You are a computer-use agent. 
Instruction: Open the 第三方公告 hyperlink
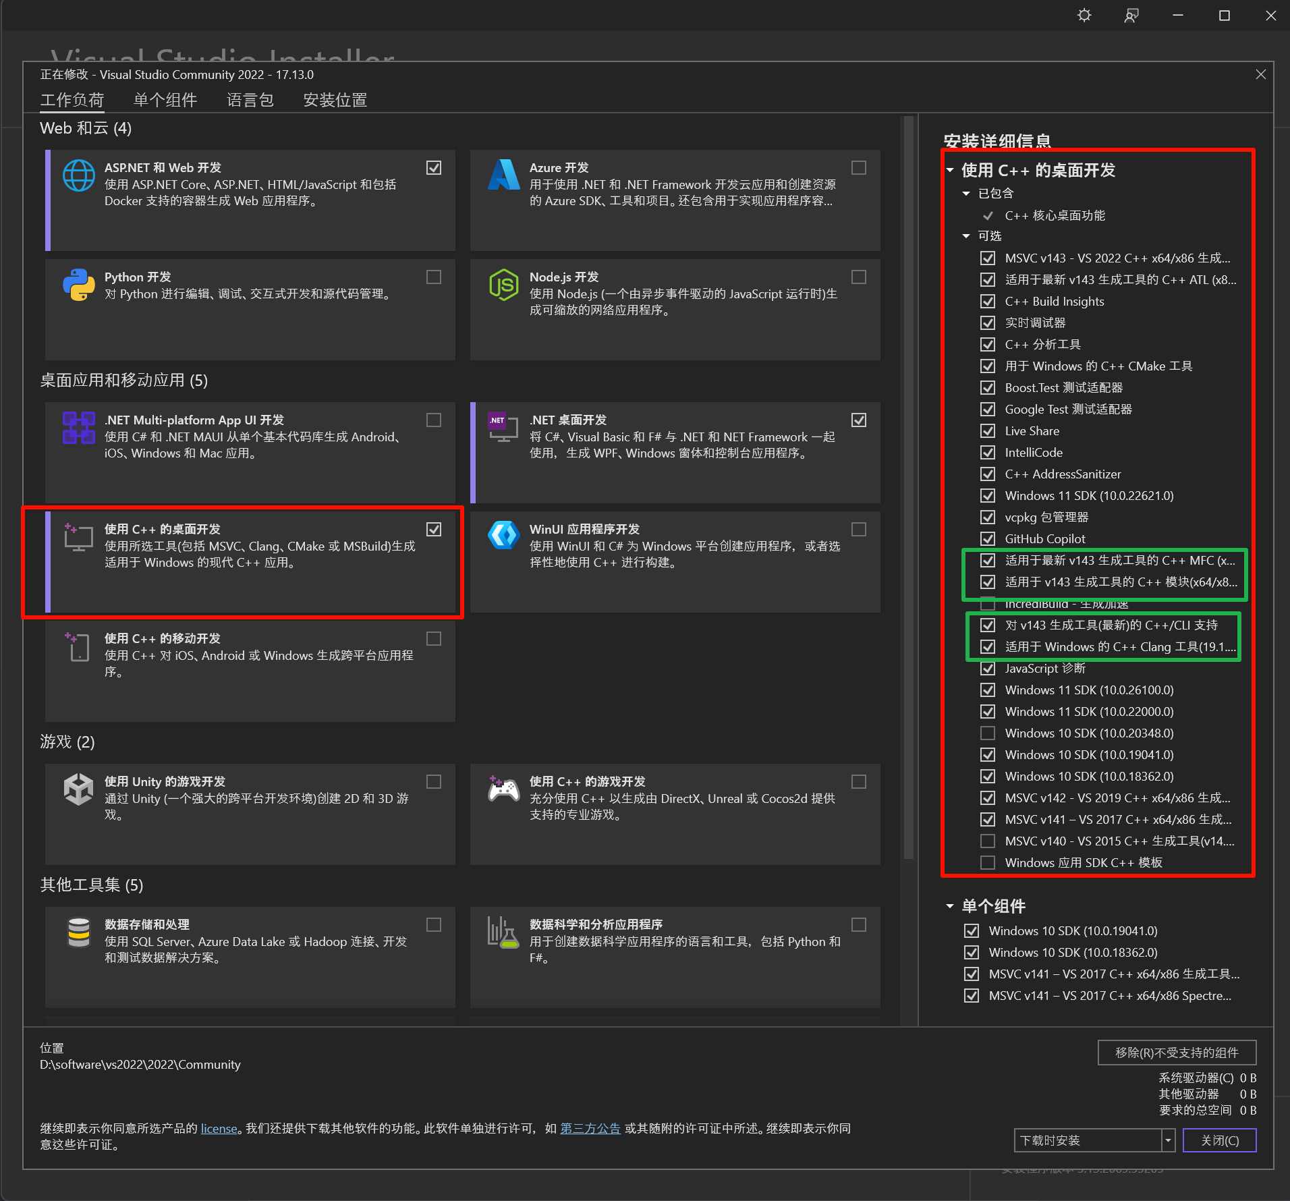click(590, 1128)
